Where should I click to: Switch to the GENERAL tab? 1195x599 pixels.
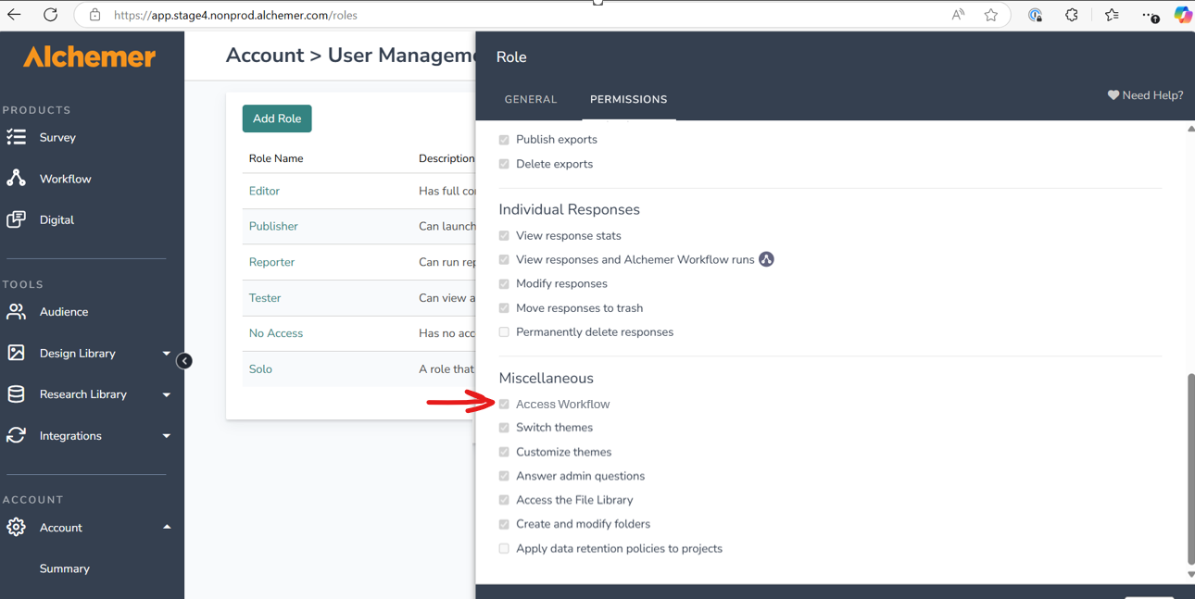(531, 99)
